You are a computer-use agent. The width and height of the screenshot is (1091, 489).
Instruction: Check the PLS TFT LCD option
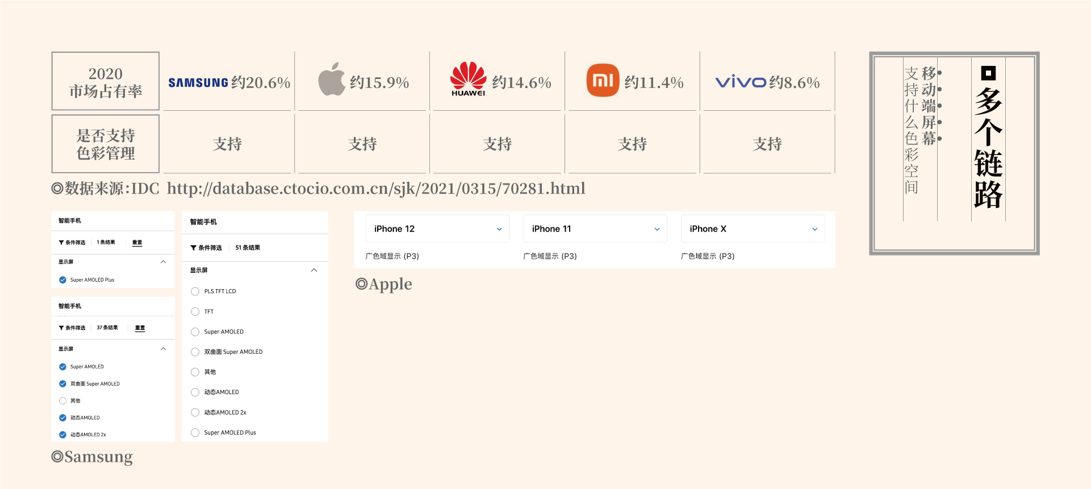click(195, 291)
